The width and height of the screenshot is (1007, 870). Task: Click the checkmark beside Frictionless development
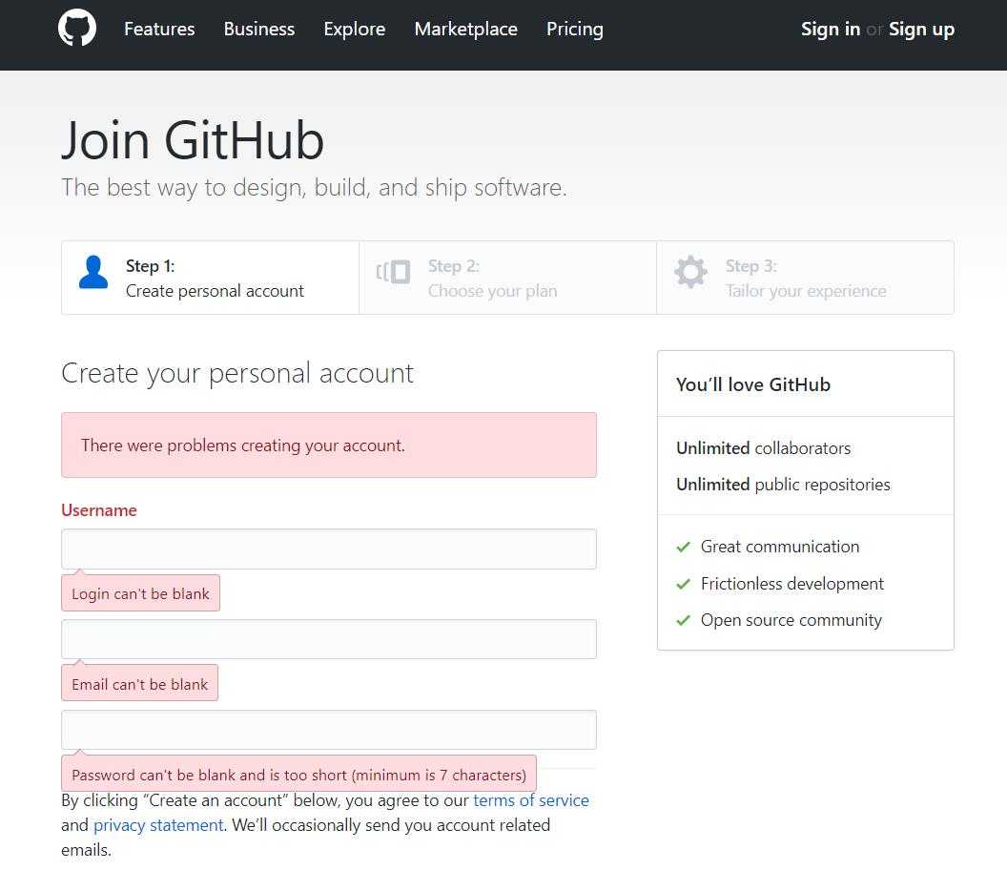tap(684, 584)
